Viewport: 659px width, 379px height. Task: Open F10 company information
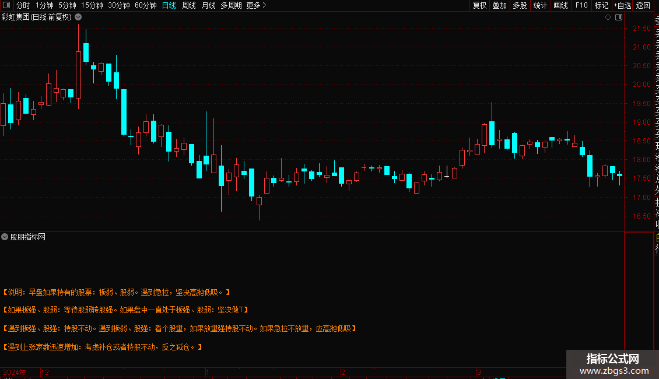(581, 5)
